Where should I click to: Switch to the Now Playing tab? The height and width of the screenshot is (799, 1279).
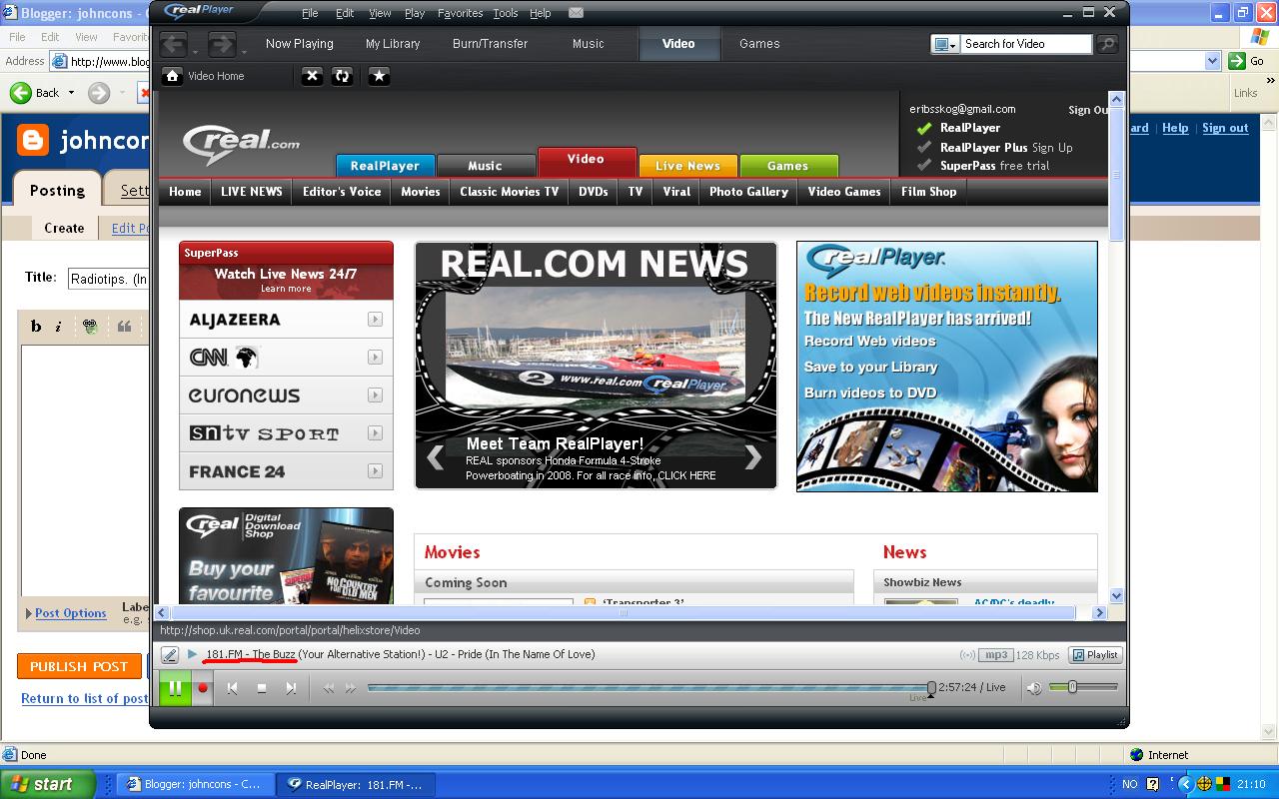[300, 44]
